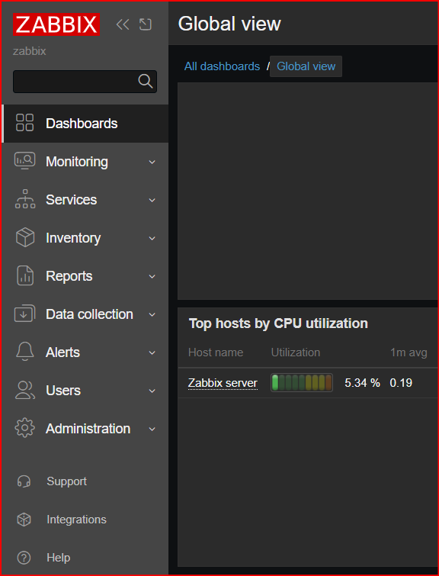Screen dimensions: 439x576
Task: Click the Utilization column header
Action: coord(296,352)
